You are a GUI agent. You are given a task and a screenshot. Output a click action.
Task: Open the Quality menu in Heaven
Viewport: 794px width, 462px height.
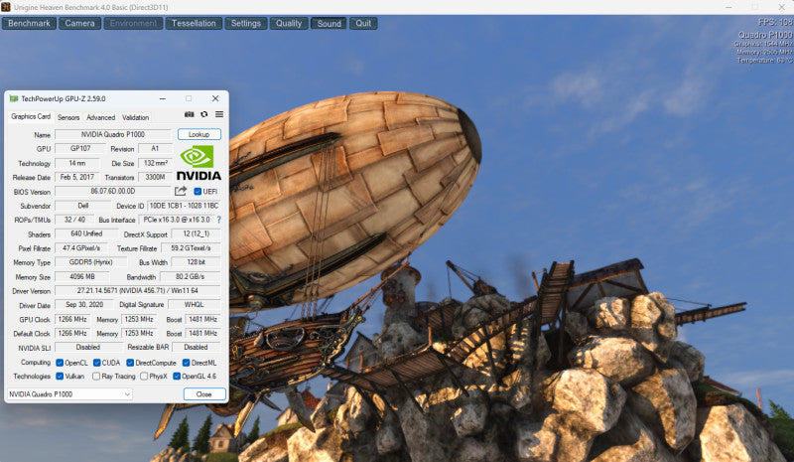(289, 23)
